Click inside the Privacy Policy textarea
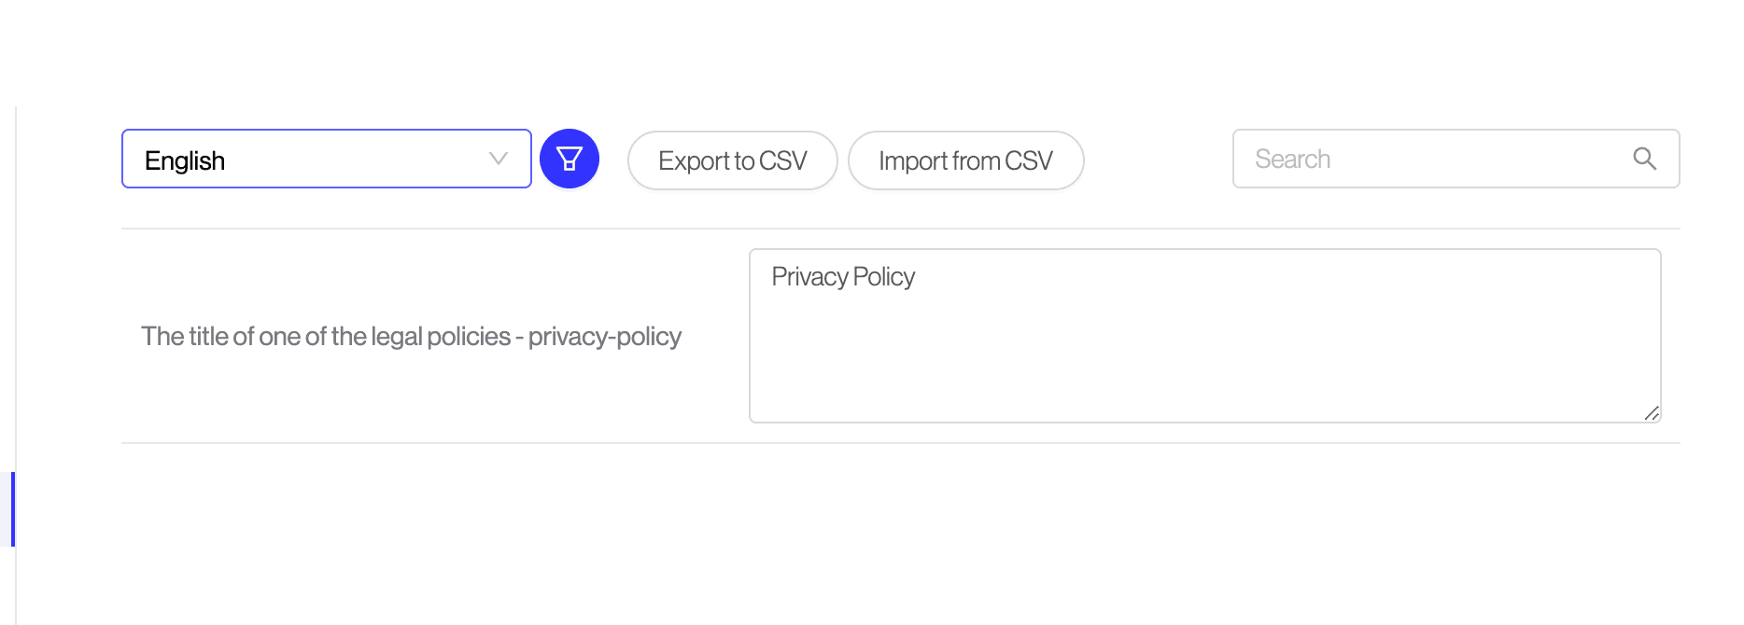The width and height of the screenshot is (1744, 625). [1205, 336]
